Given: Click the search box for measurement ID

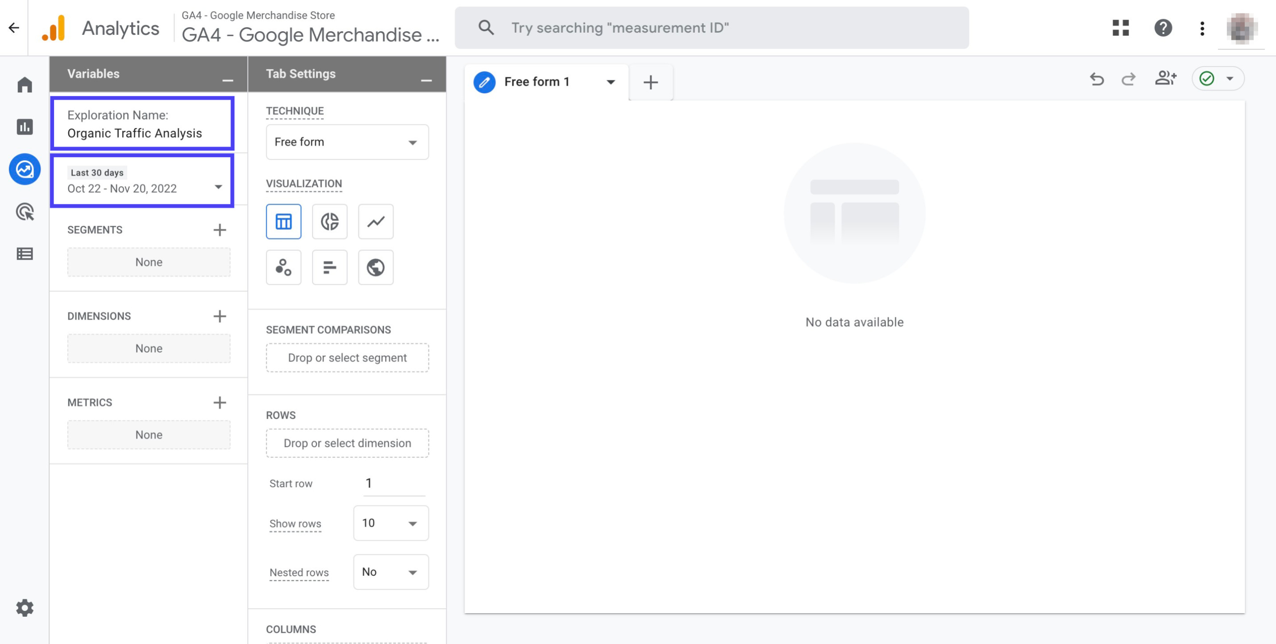Looking at the screenshot, I should tap(712, 28).
